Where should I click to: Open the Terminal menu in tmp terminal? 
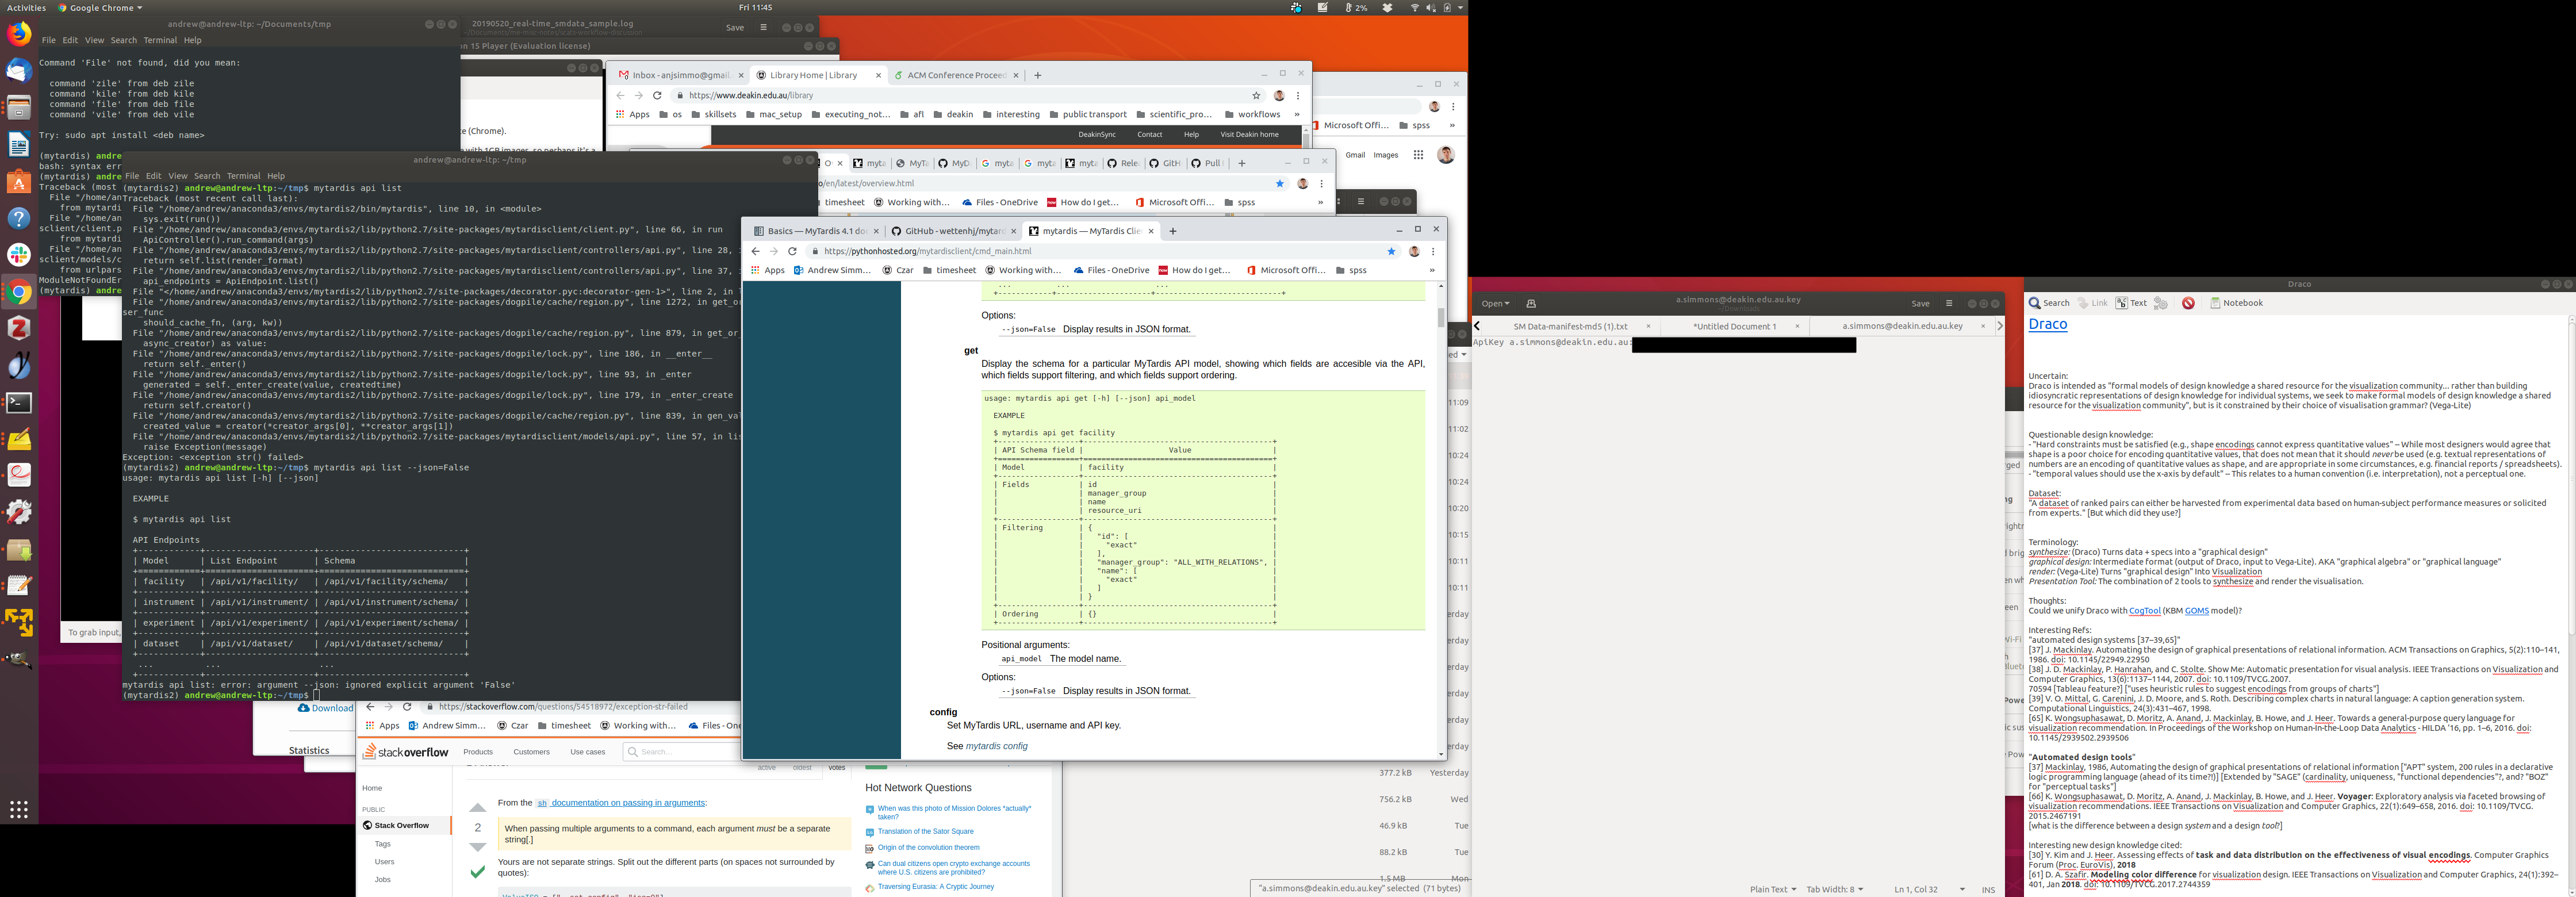pyautogui.click(x=243, y=176)
